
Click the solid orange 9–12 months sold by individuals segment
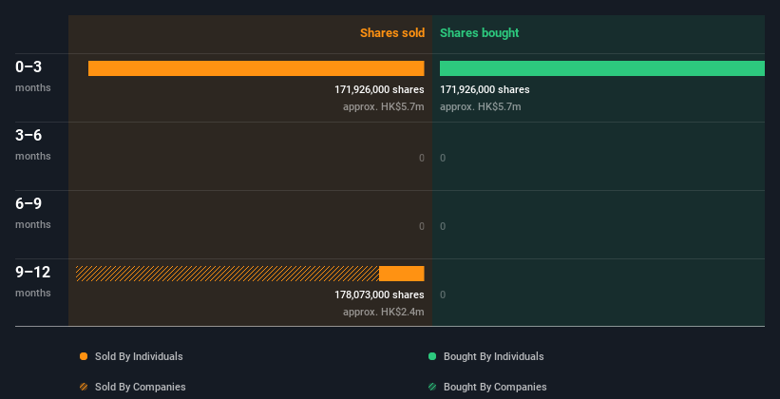click(402, 274)
